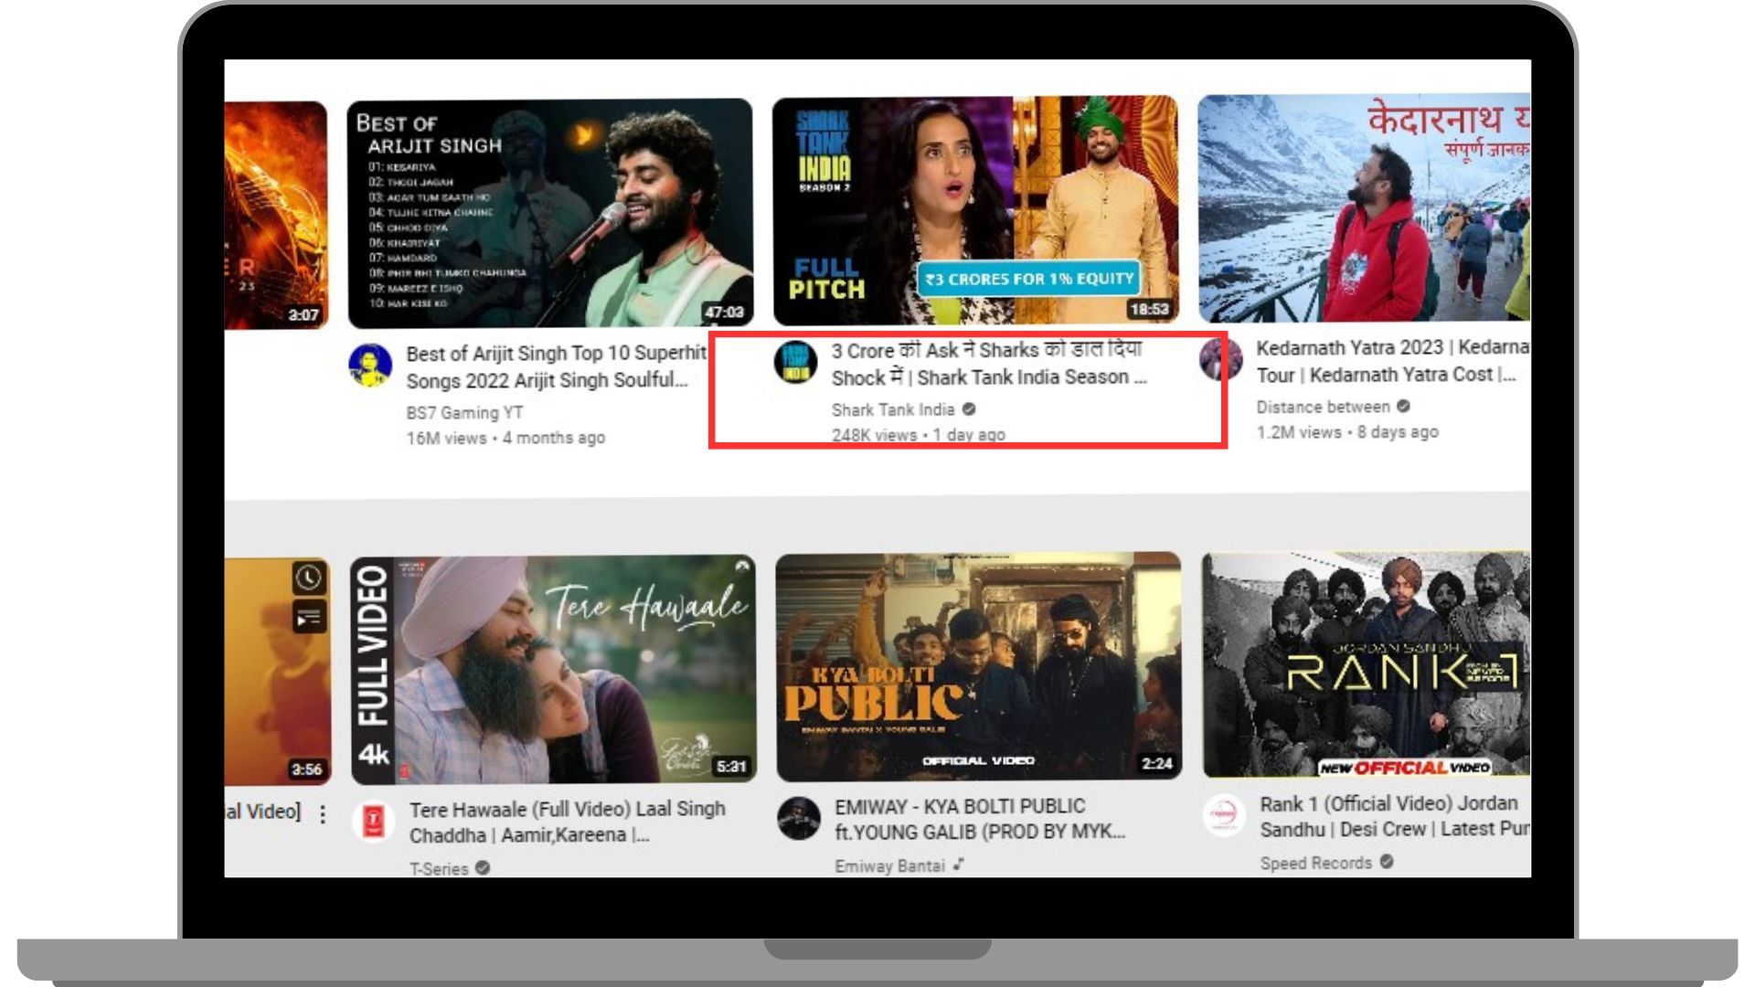This screenshot has height=987, width=1755.
Task: Click the Emiway Bantai channel avatar
Action: [x=799, y=818]
